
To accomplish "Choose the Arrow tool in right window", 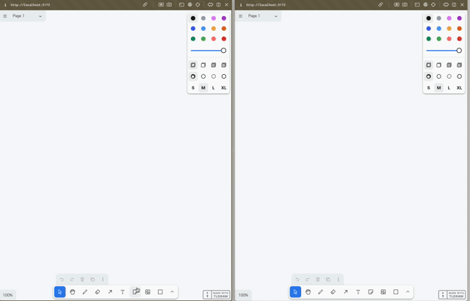I will click(x=346, y=291).
